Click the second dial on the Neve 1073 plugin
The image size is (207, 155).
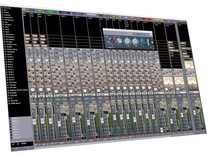coord(120,41)
